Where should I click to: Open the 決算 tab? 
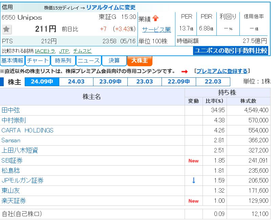pyautogui.click(x=114, y=60)
